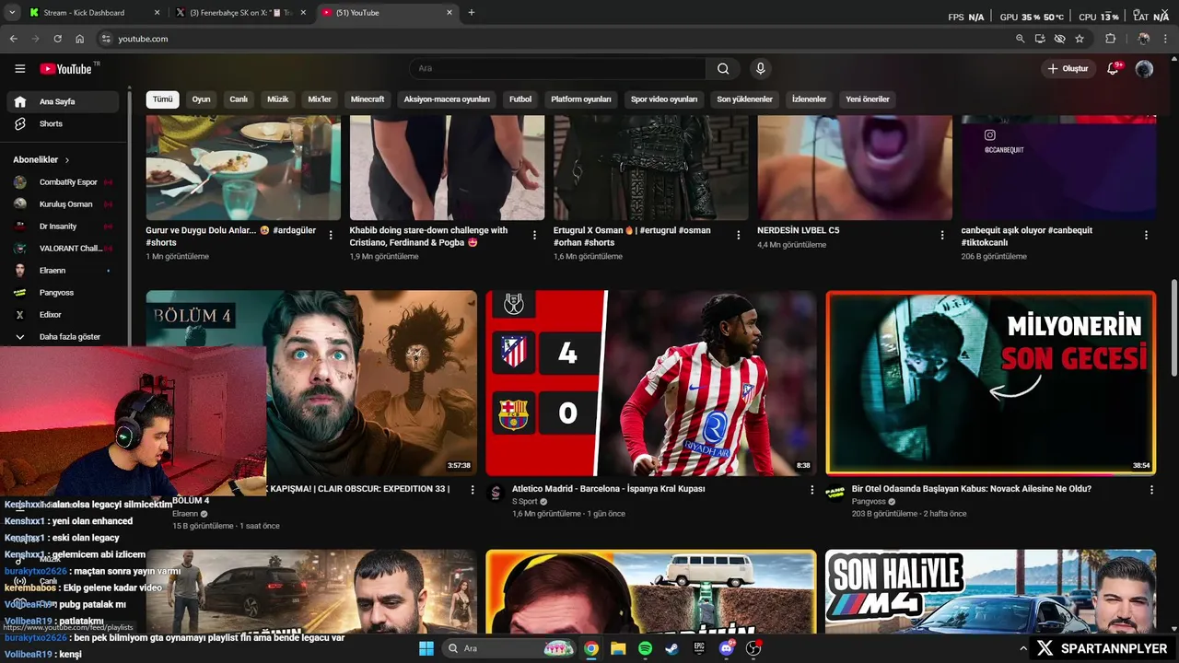Open the YouTube hamburger guide menu
Image resolution: width=1179 pixels, height=663 pixels.
pyautogui.click(x=19, y=68)
